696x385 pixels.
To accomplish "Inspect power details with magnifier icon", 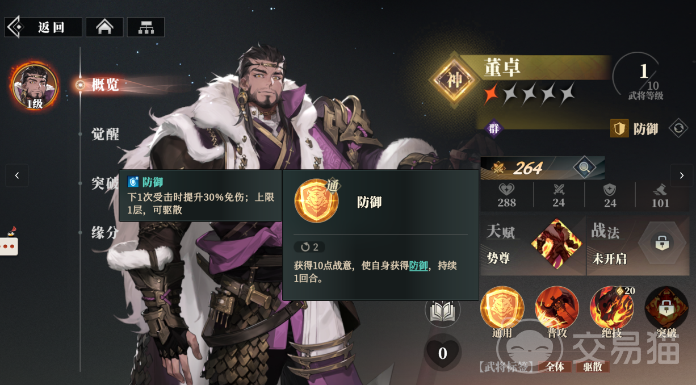I will tap(584, 168).
